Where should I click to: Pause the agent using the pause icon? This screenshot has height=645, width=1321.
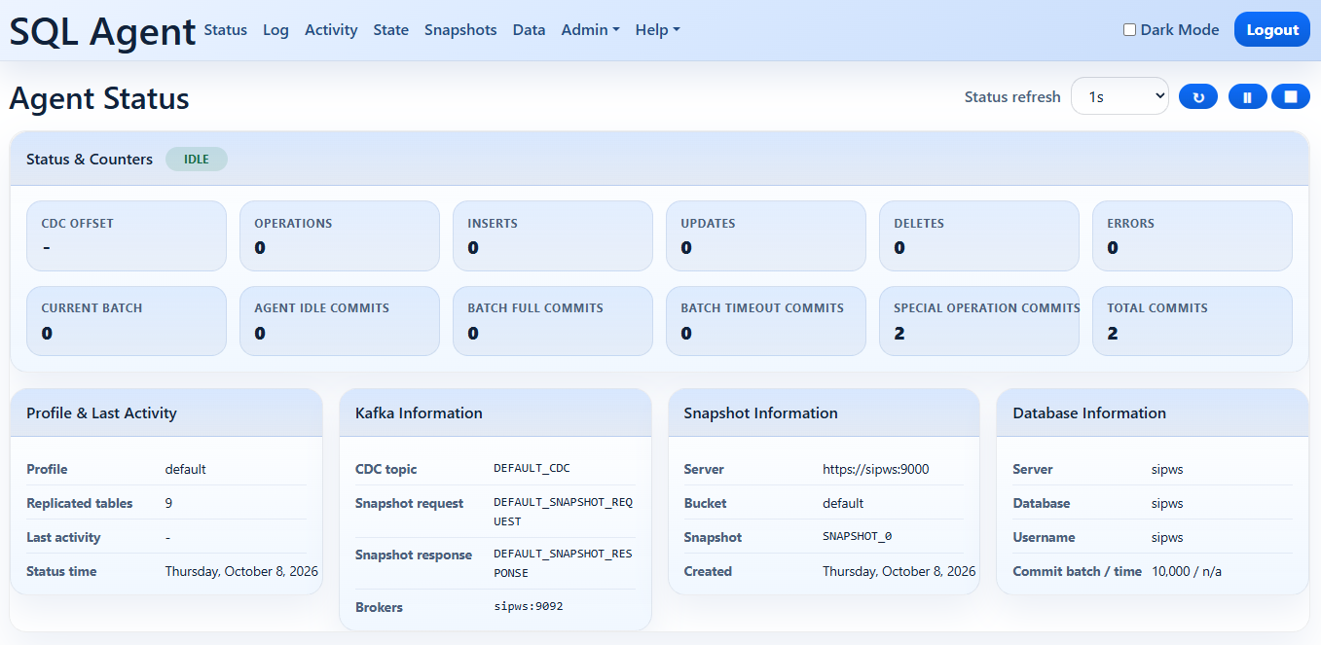[x=1247, y=96]
